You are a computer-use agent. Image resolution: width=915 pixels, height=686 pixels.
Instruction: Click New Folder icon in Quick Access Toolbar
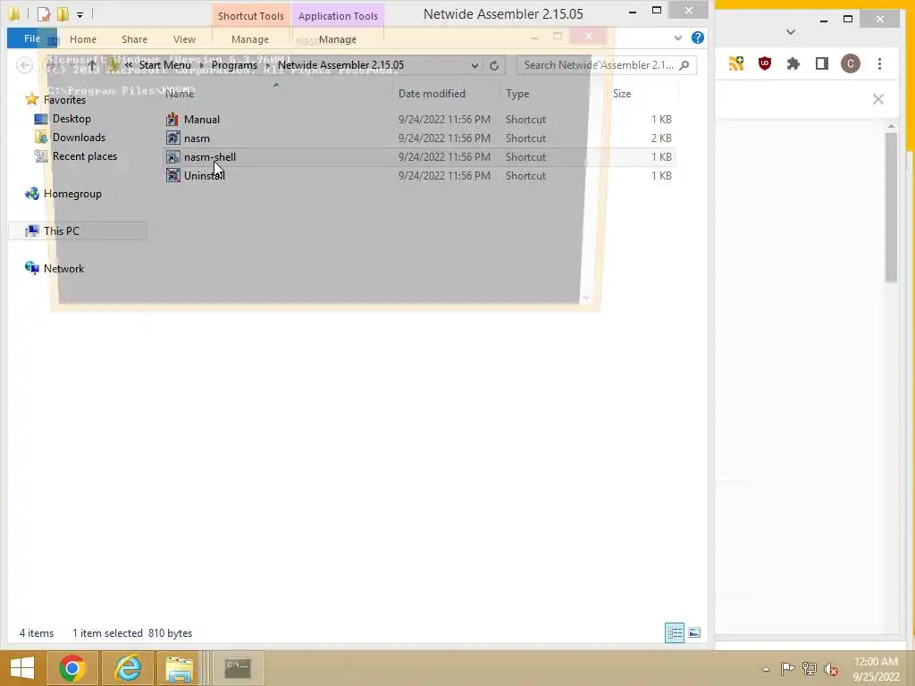click(63, 14)
